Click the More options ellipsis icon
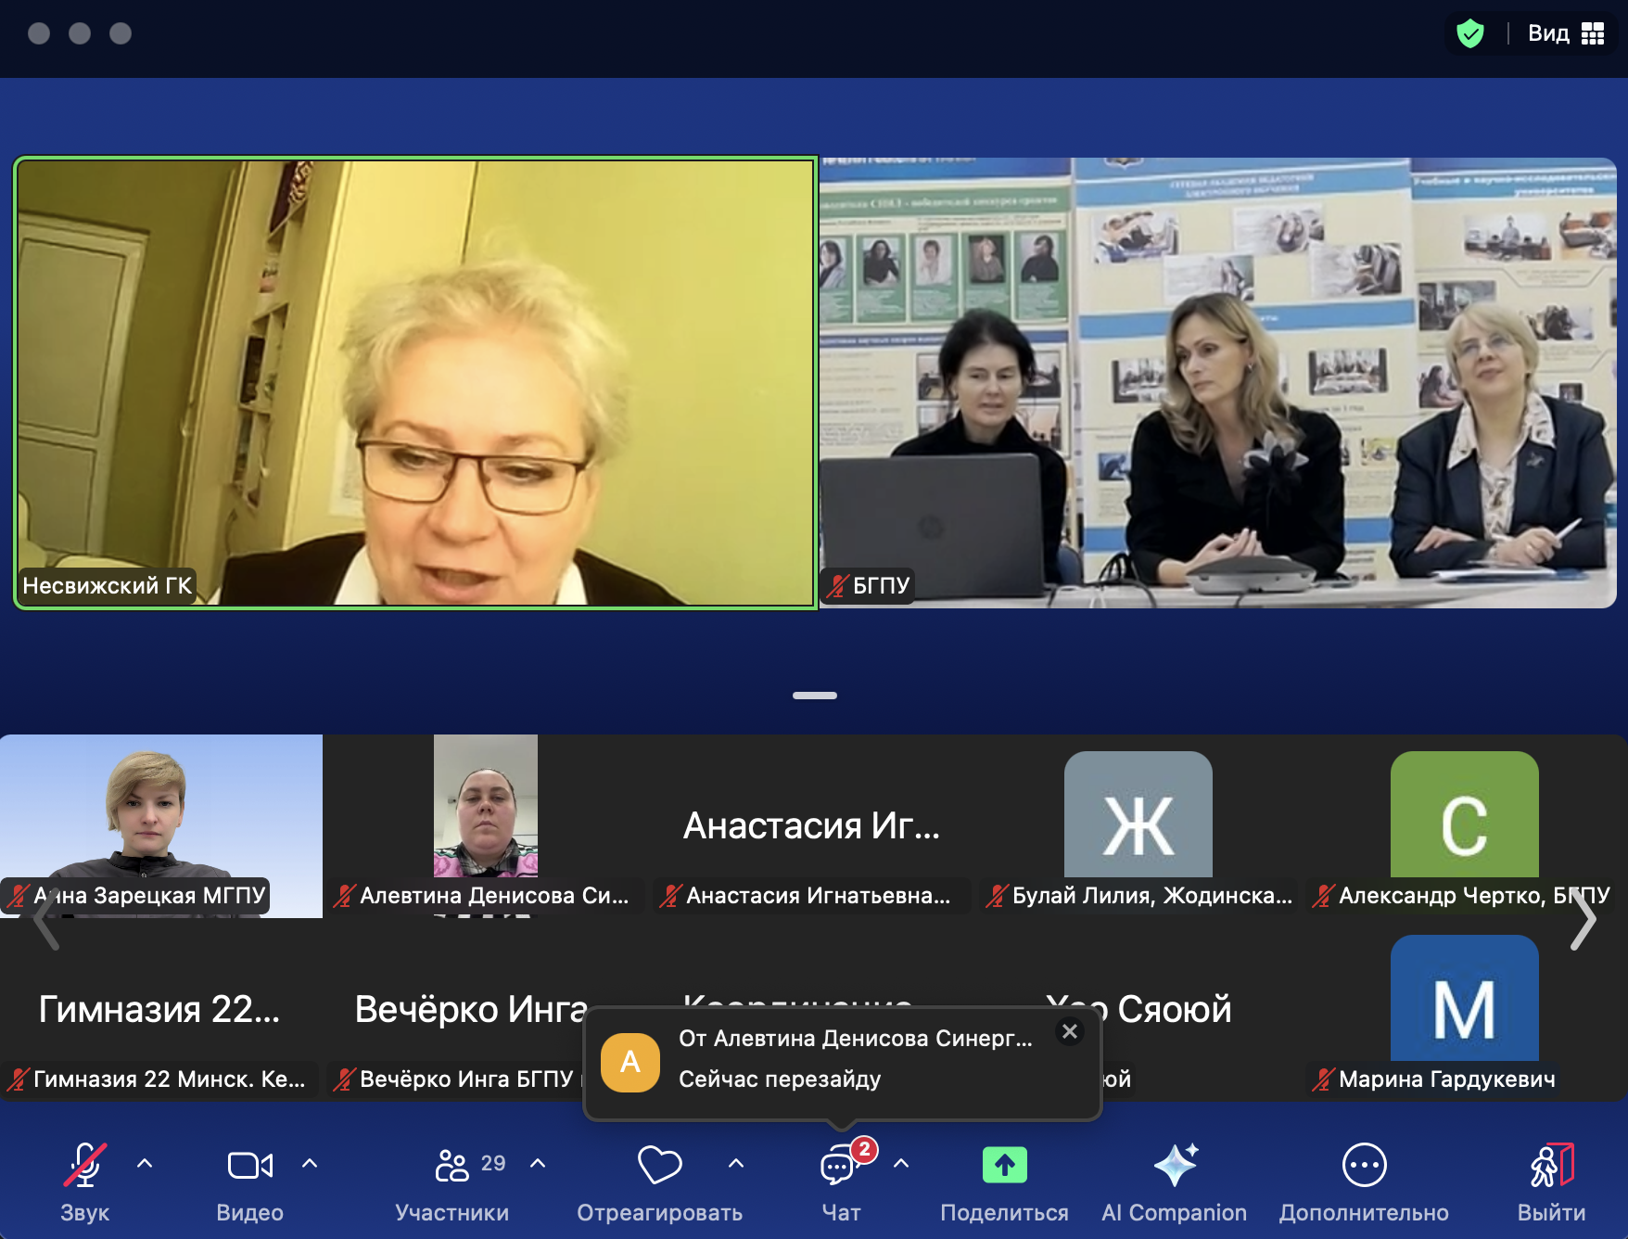 (x=1364, y=1165)
